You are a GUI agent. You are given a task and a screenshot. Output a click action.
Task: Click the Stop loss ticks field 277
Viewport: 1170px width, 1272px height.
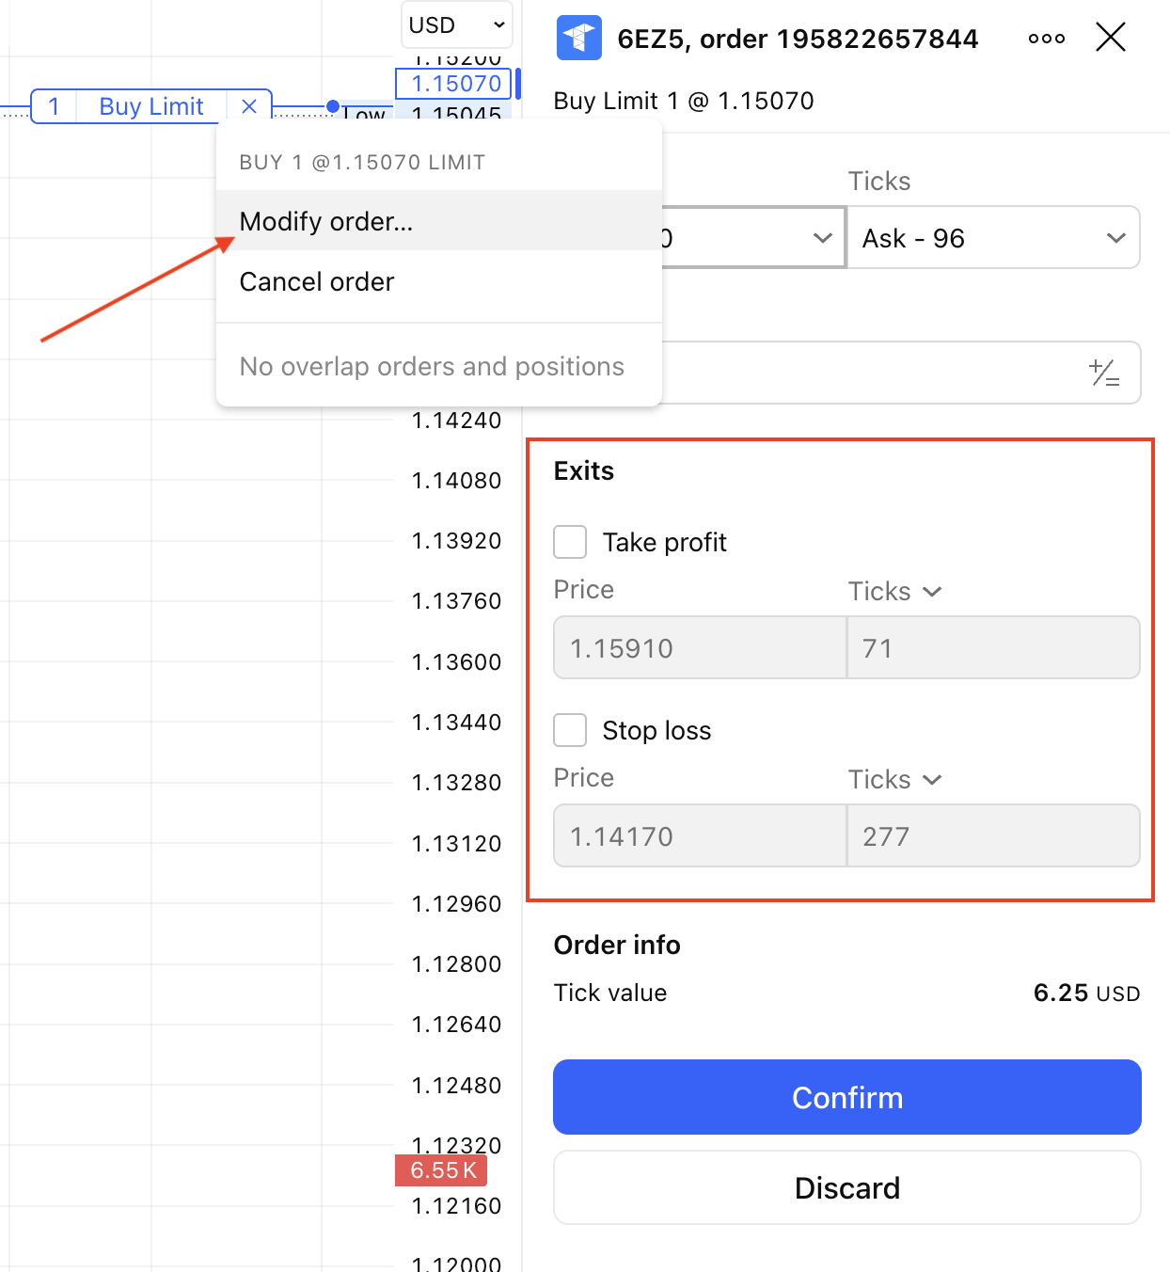click(993, 836)
